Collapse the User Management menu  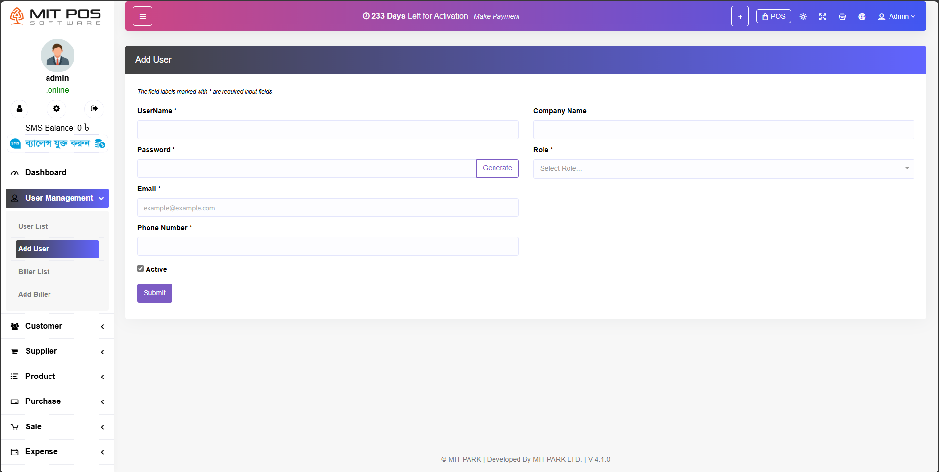click(57, 198)
